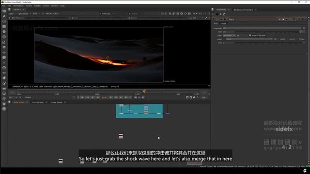Viewport: 310px width, 174px height.
Task: Click the Viewer pane menu icon beside Viewer1 tab
Action: [10, 10]
